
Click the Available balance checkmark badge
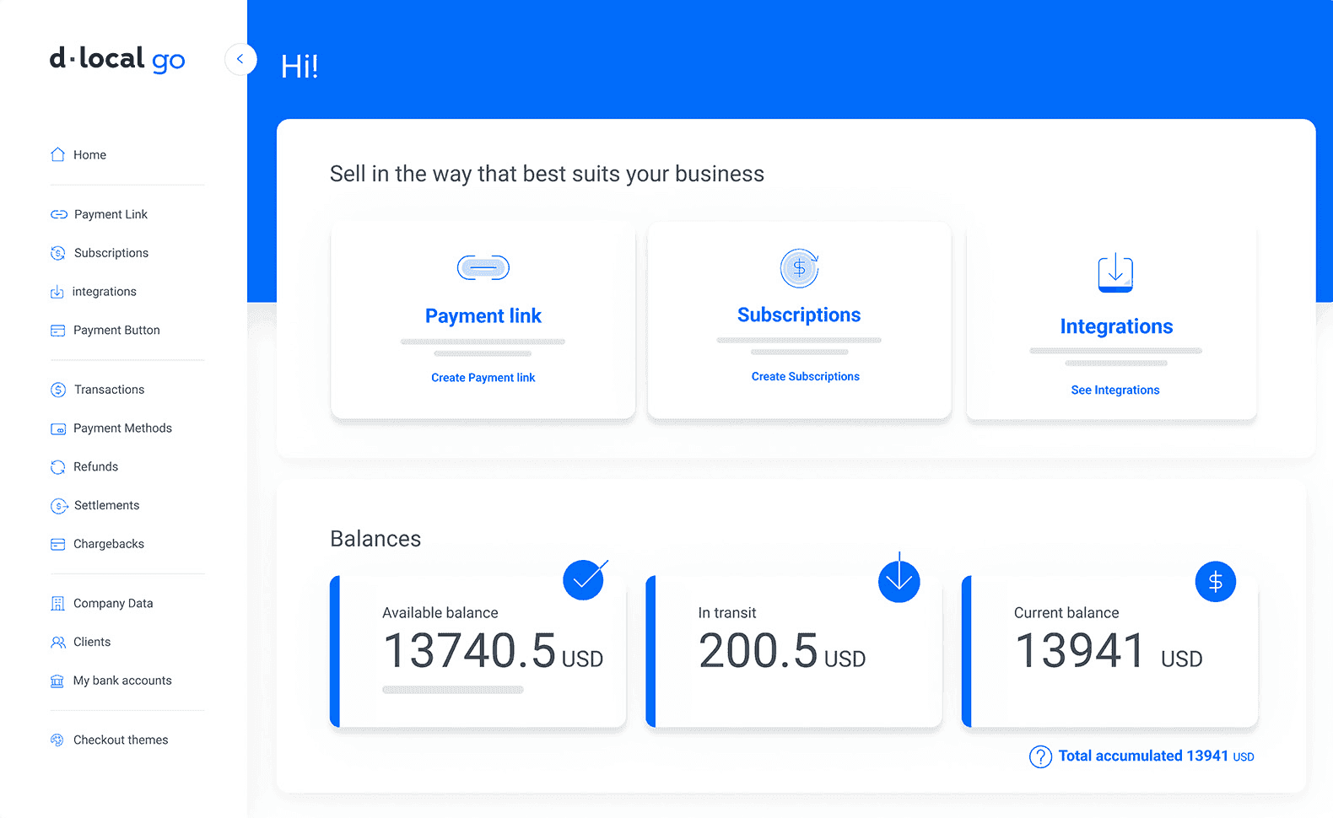(584, 580)
